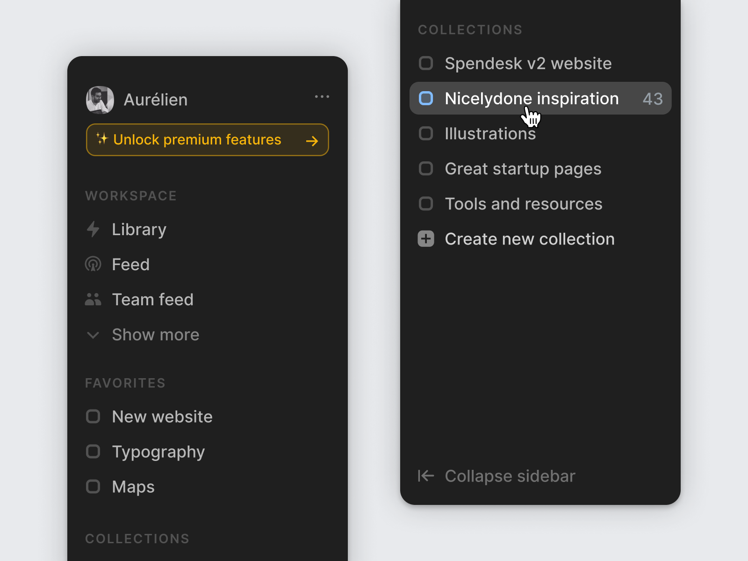Screen dimensions: 748x561
Task: Toggle the square beside Typography favorite
Action: tap(93, 452)
